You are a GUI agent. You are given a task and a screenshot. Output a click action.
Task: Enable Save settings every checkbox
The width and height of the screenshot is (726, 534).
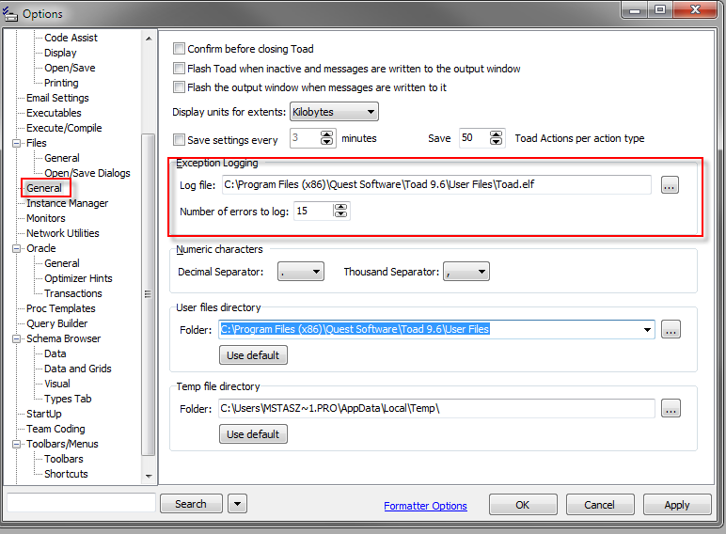[x=179, y=139]
